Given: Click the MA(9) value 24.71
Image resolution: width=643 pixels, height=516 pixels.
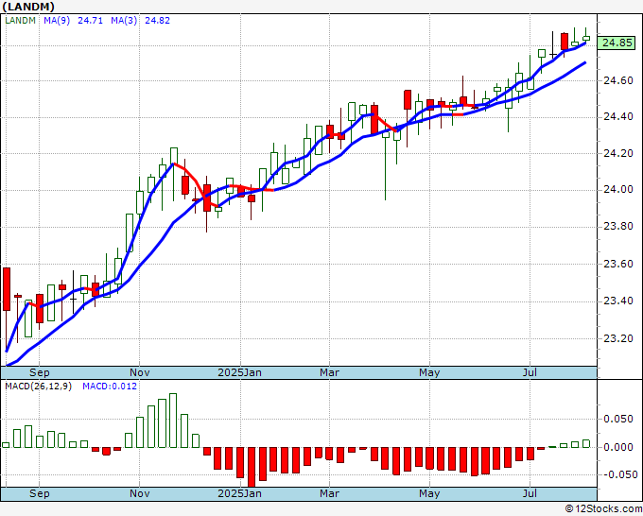Looking at the screenshot, I should coord(90,21).
